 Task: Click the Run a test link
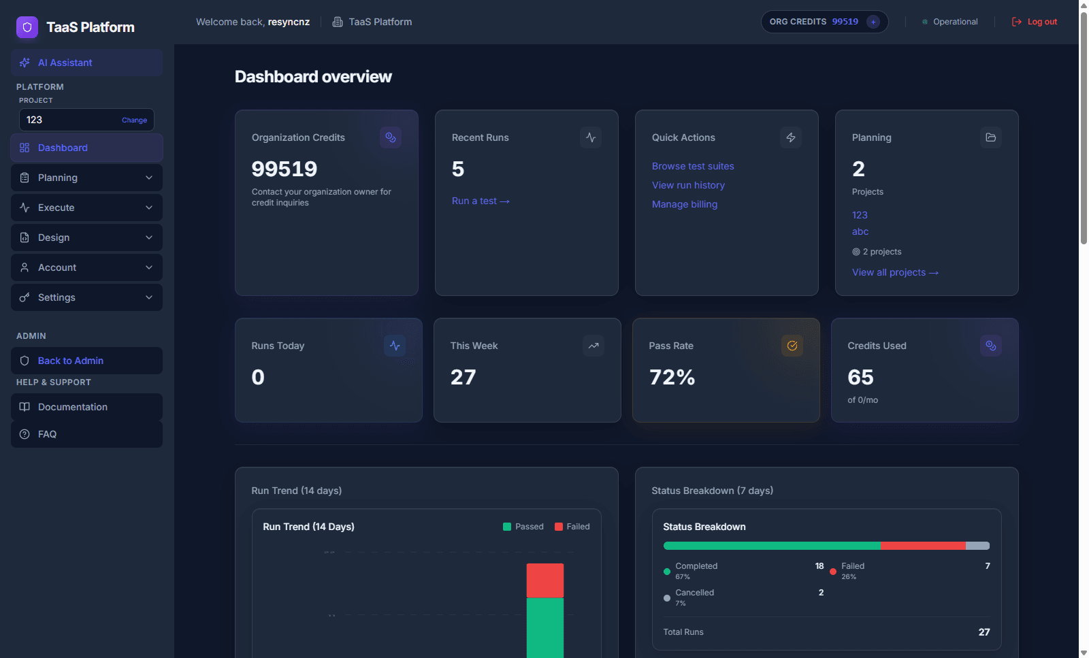pyautogui.click(x=481, y=201)
